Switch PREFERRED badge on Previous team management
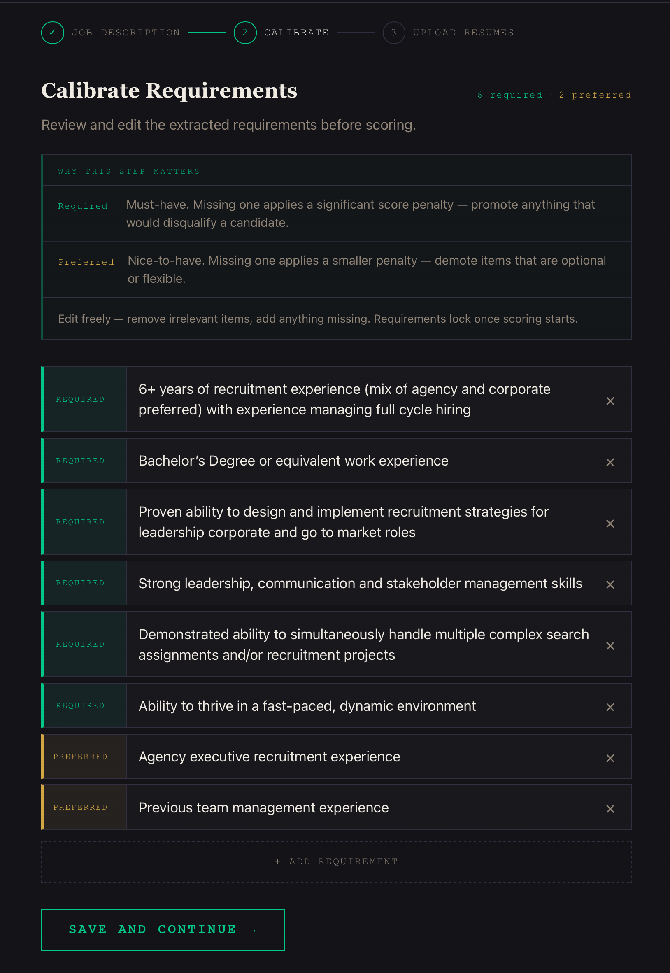670x973 pixels. click(x=80, y=807)
